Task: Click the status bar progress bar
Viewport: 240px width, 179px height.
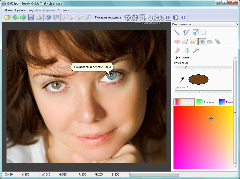Action: click(154, 175)
